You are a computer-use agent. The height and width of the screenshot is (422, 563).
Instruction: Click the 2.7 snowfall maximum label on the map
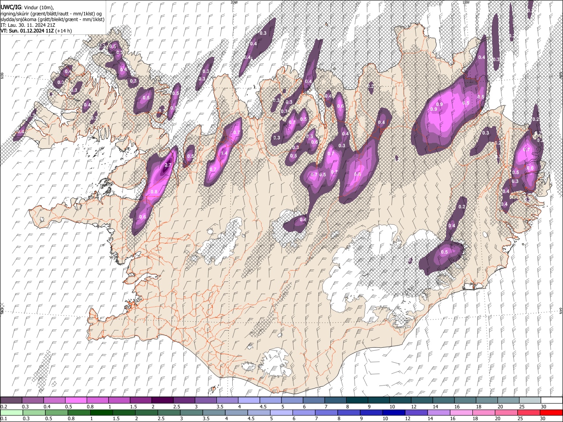pos(168,165)
